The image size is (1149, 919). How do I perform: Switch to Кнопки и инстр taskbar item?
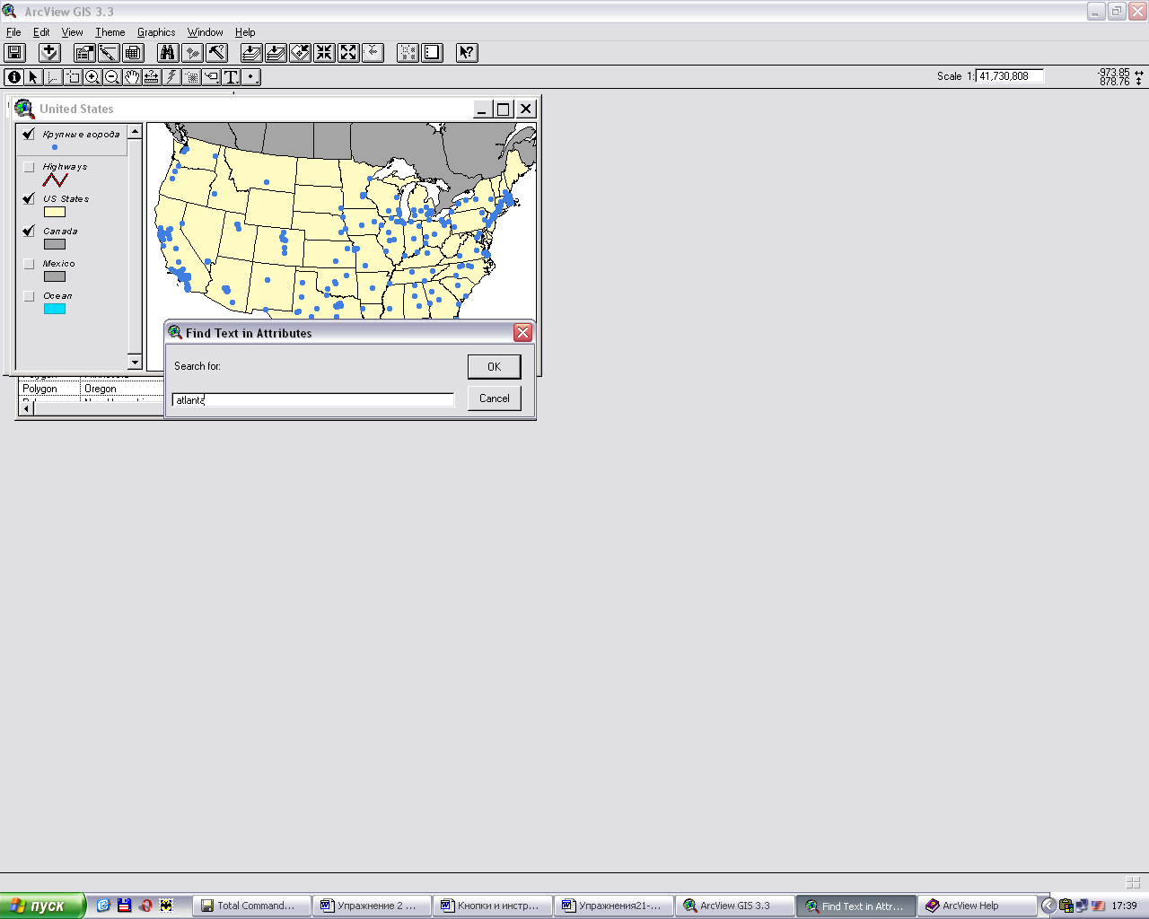493,906
